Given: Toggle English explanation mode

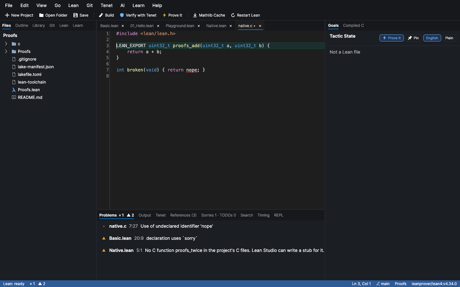Looking at the screenshot, I should [x=432, y=38].
